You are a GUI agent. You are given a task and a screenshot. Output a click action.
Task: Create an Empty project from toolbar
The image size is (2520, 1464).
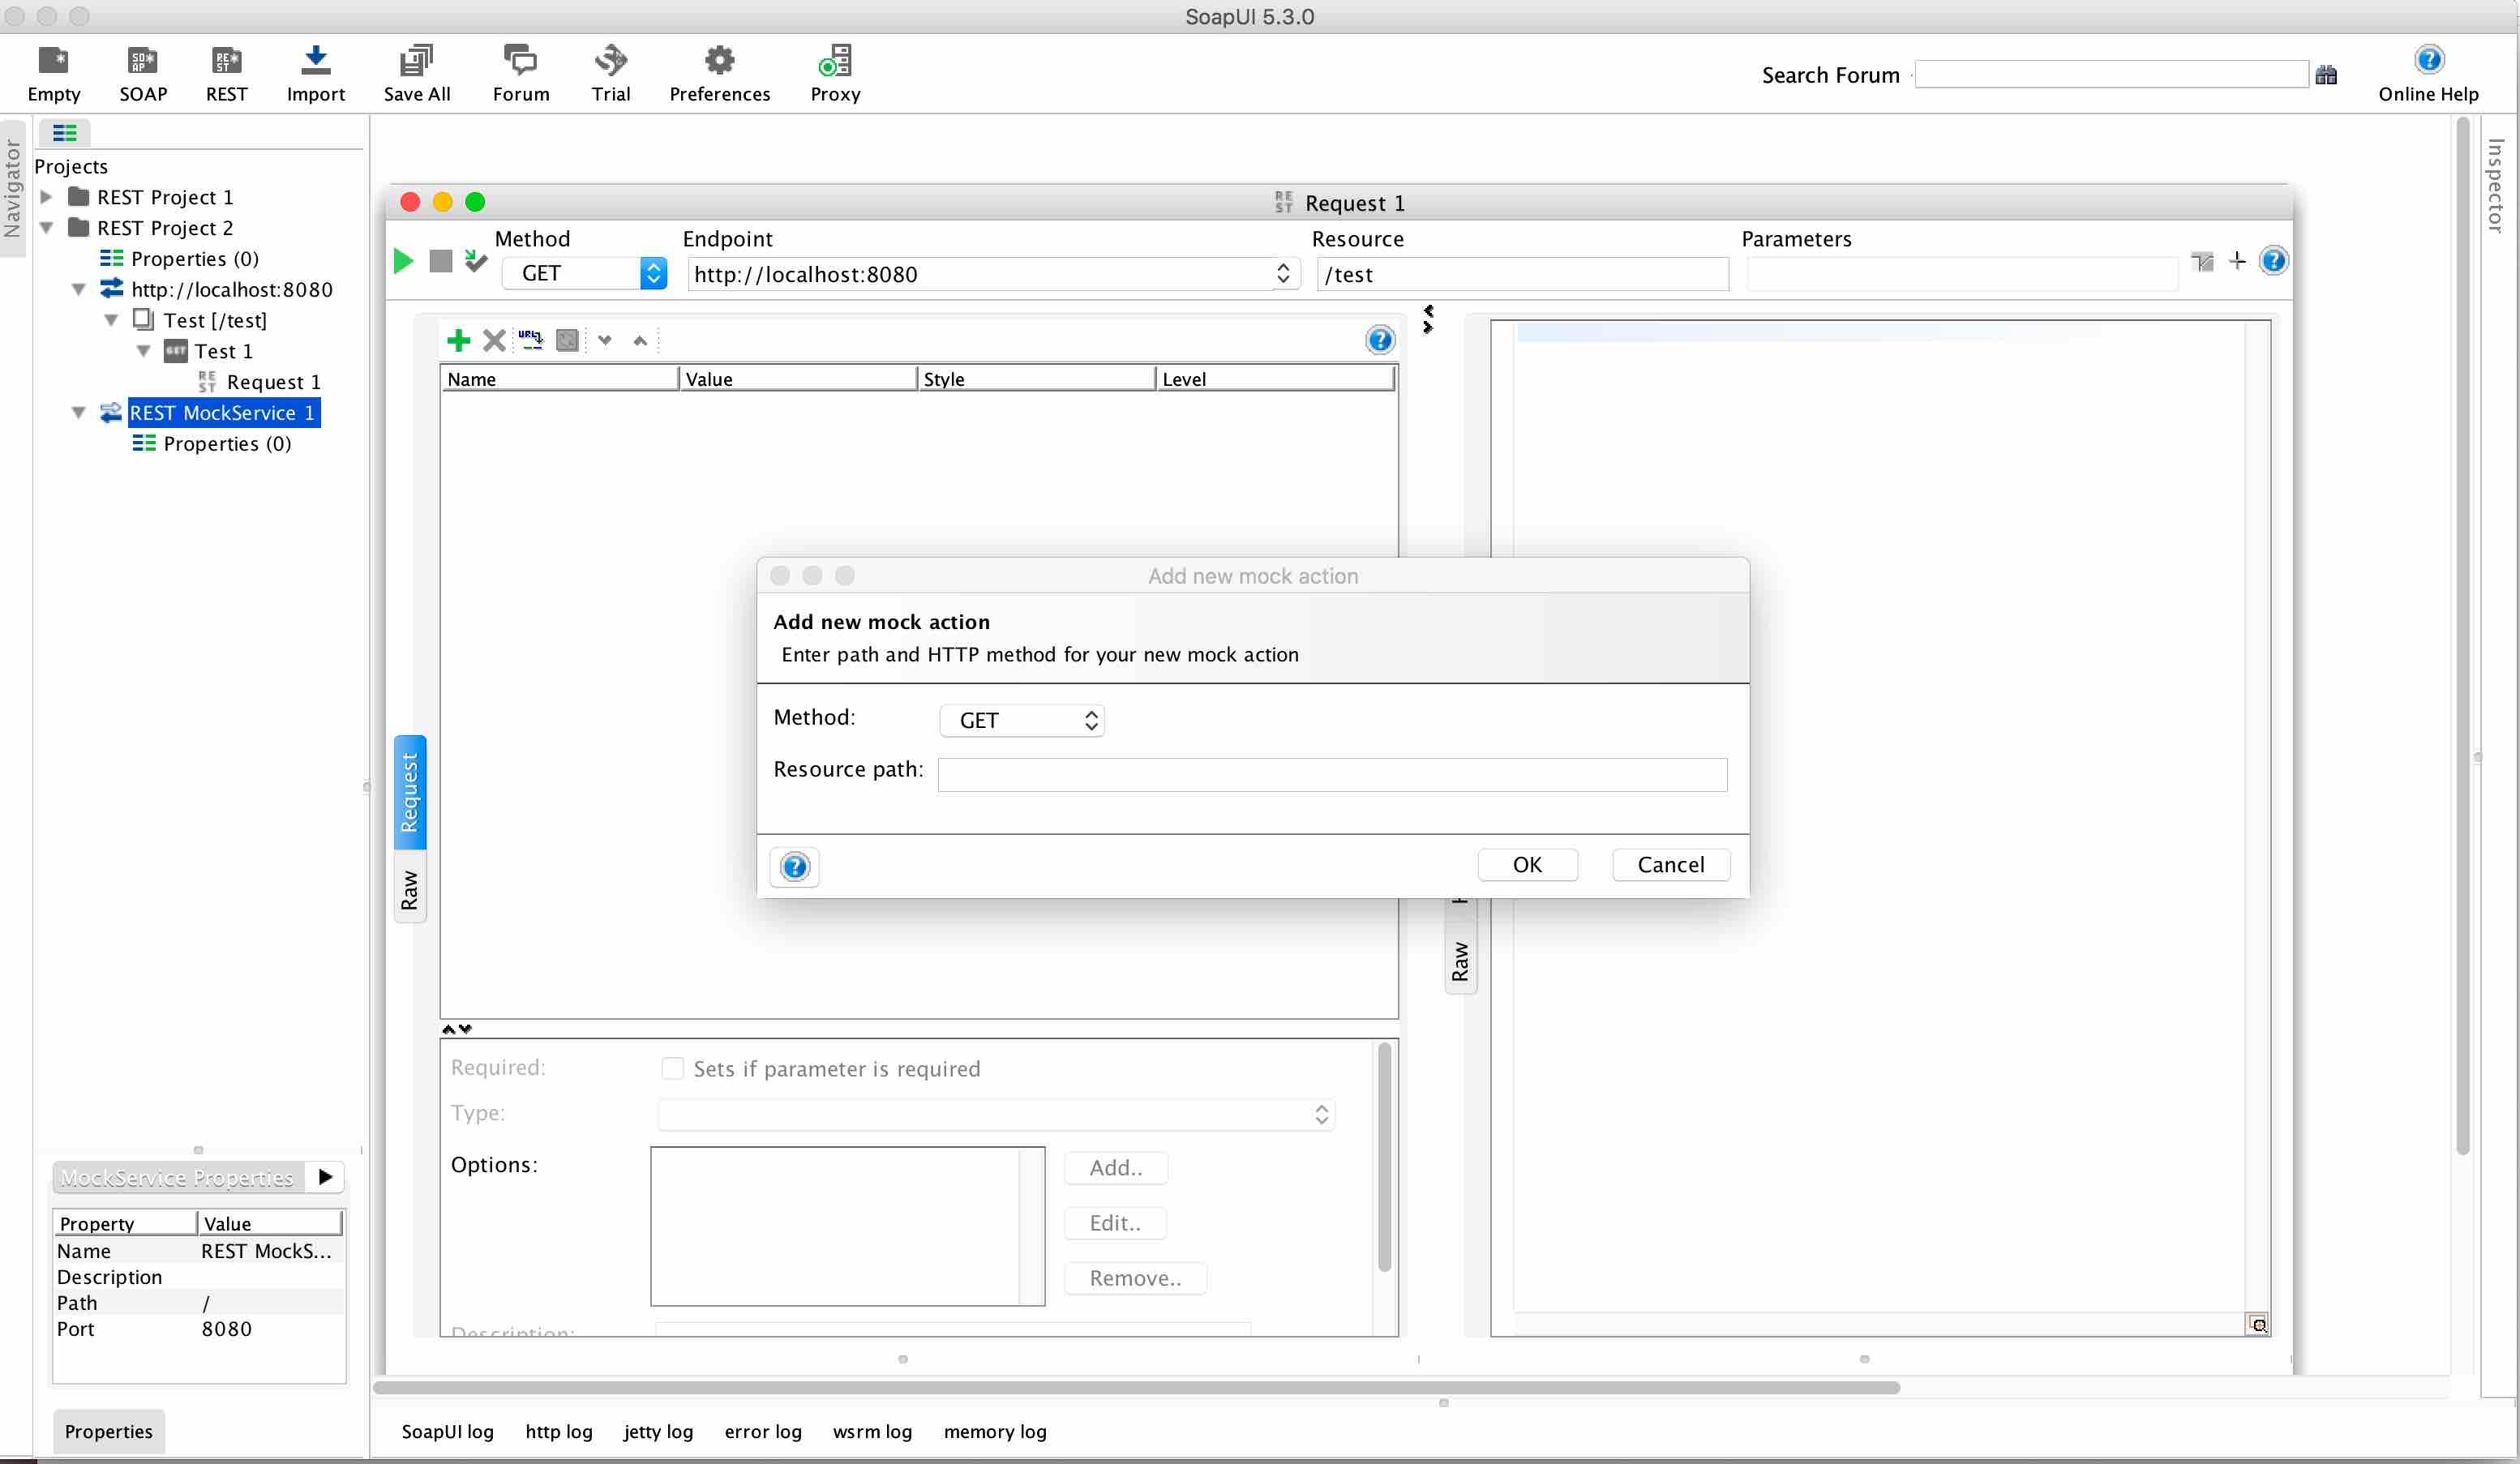point(54,75)
